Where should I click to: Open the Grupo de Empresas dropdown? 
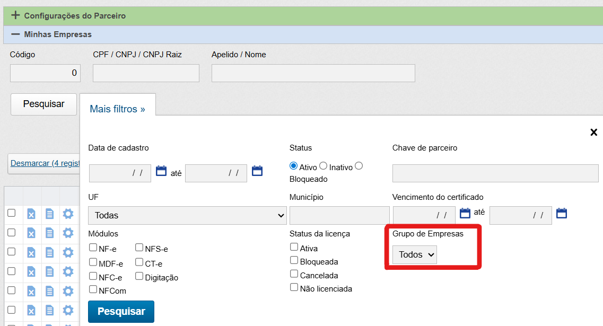(414, 254)
